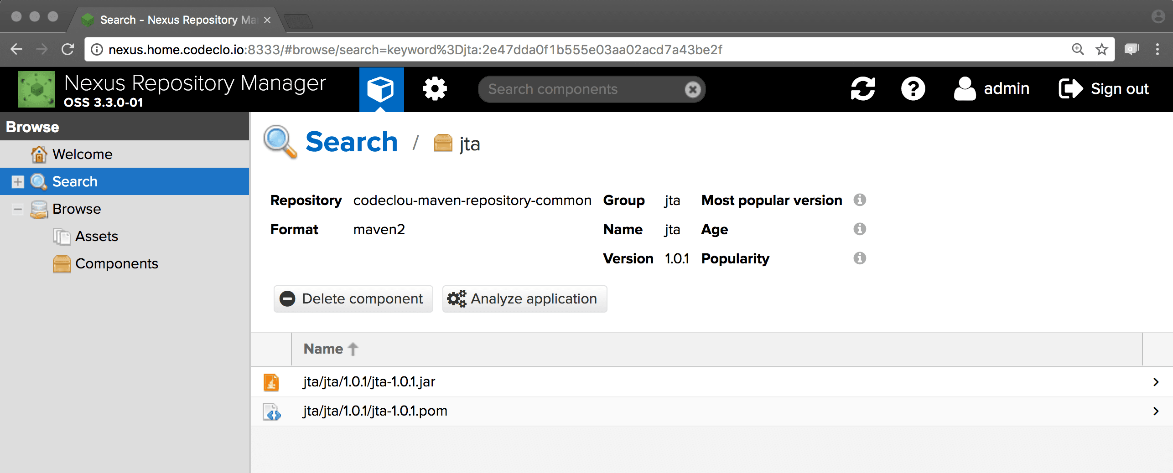Click the refresh icon in header
This screenshot has height=473, width=1173.
point(862,89)
